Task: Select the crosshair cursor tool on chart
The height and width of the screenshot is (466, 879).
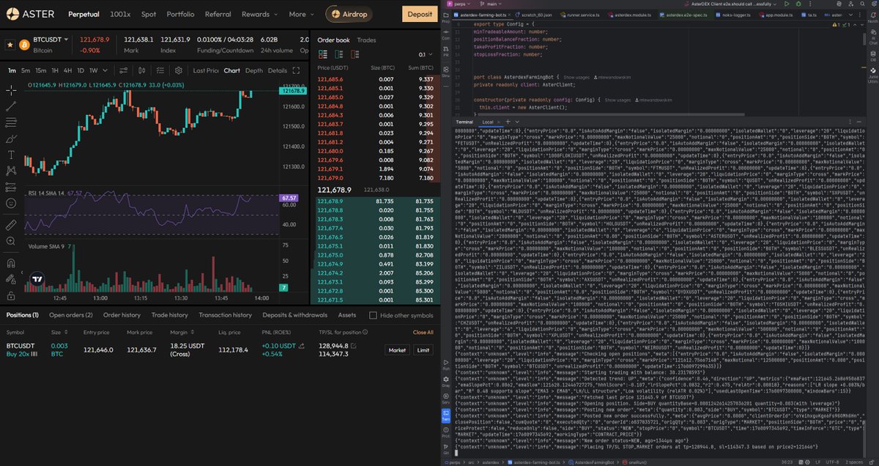Action: tap(10, 91)
